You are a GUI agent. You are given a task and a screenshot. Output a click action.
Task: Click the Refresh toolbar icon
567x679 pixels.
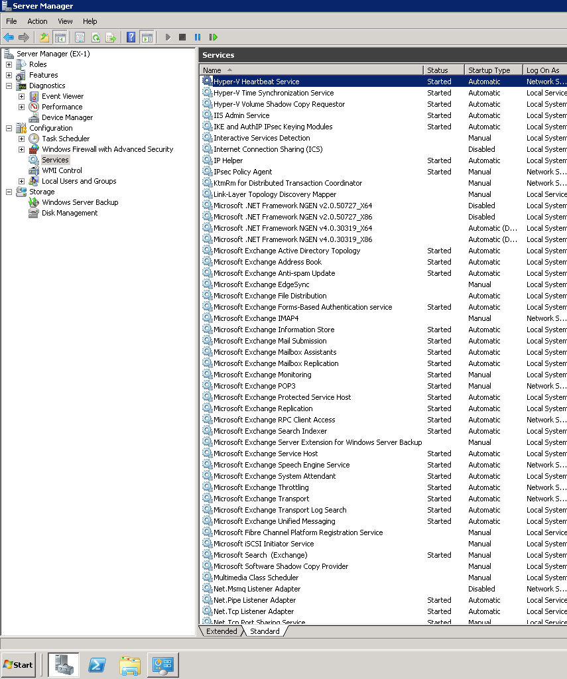pyautogui.click(x=95, y=37)
